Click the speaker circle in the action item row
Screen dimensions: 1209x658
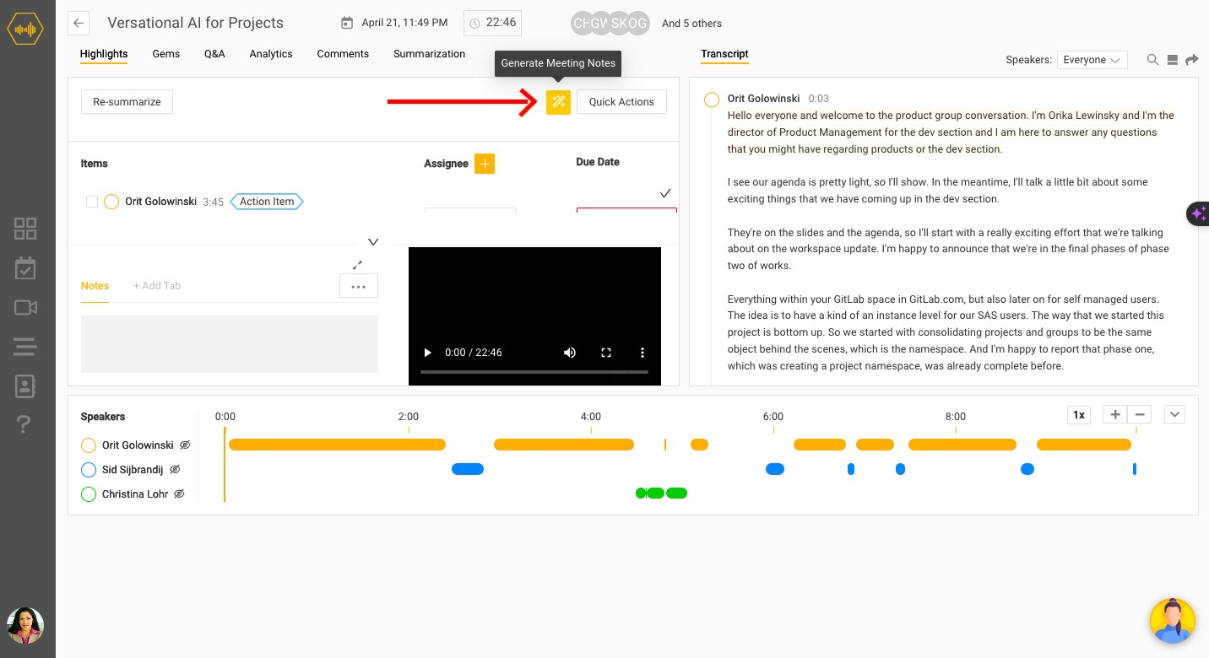pos(111,202)
